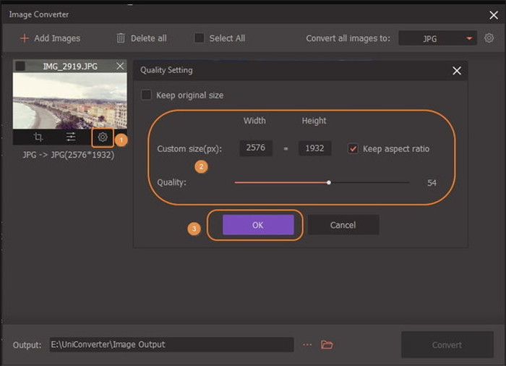506x366 pixels.
Task: Open the effect adjustment sliders icon
Action: [70, 137]
